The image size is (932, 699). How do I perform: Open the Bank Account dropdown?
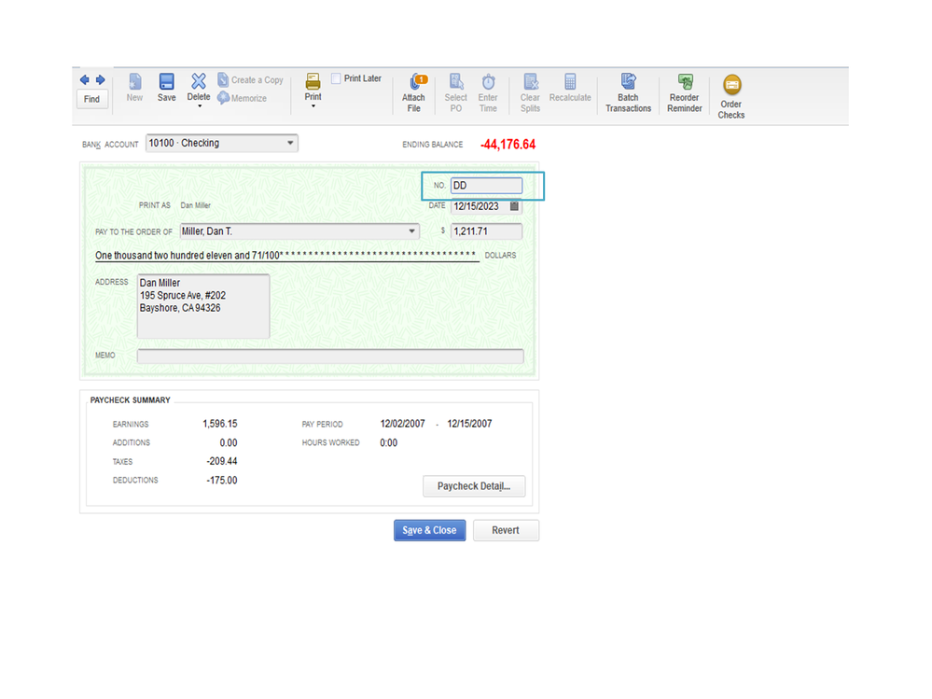pos(222,143)
